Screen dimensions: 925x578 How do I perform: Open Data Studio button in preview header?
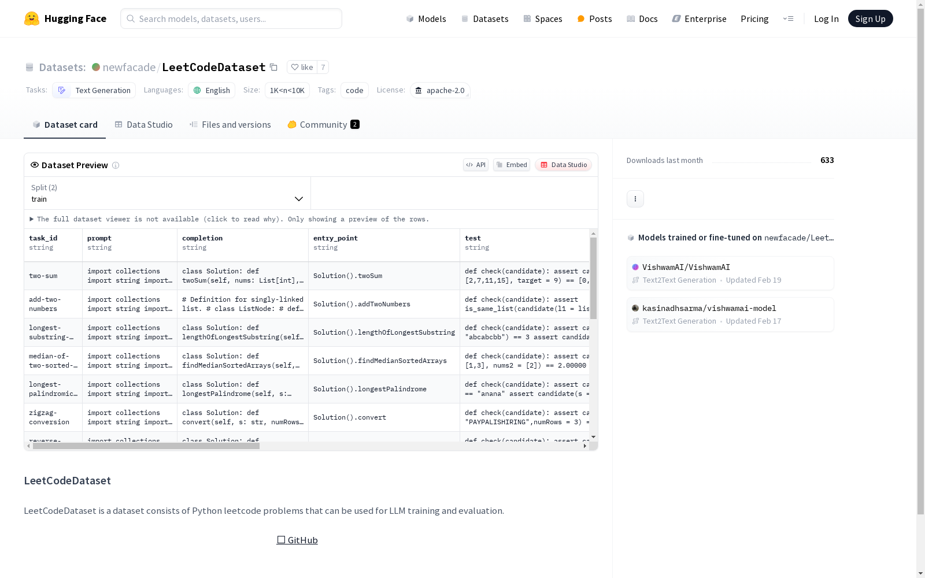click(564, 165)
